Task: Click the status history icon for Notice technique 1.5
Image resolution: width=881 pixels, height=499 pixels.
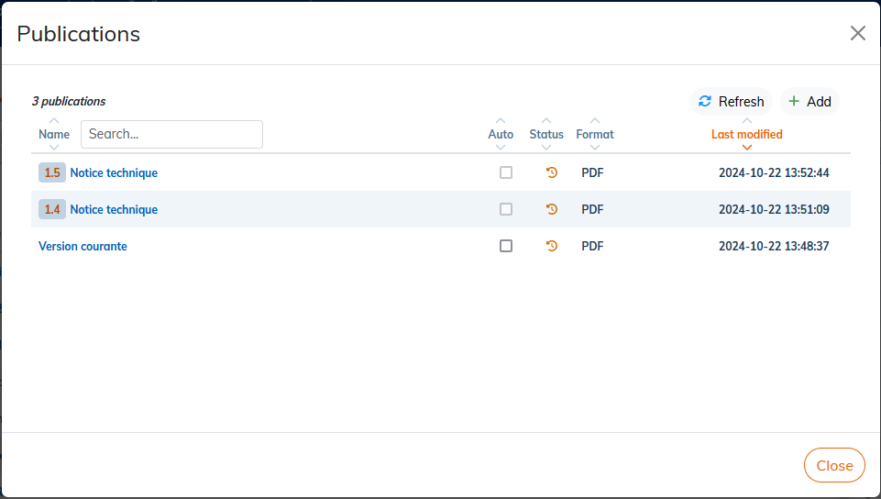Action: tap(552, 172)
